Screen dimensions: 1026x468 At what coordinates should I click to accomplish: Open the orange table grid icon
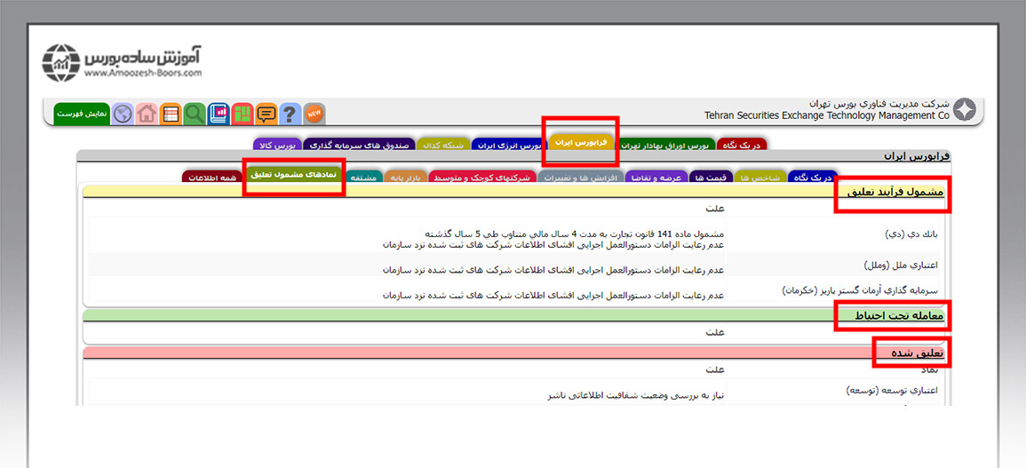(171, 114)
